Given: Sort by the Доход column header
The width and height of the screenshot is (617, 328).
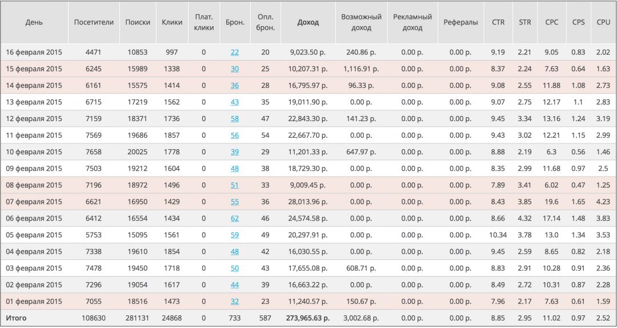Looking at the screenshot, I should point(308,22).
